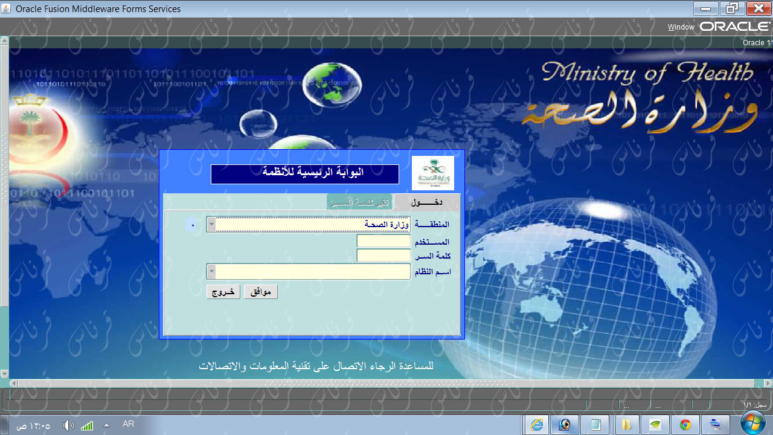Switch to the دخول login tab
This screenshot has width=773, height=435.
point(426,202)
